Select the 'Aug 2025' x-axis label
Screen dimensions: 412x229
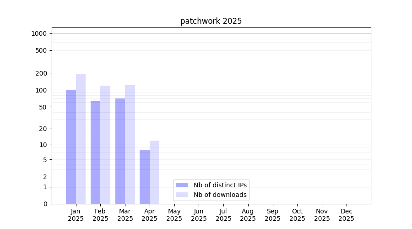248,215
